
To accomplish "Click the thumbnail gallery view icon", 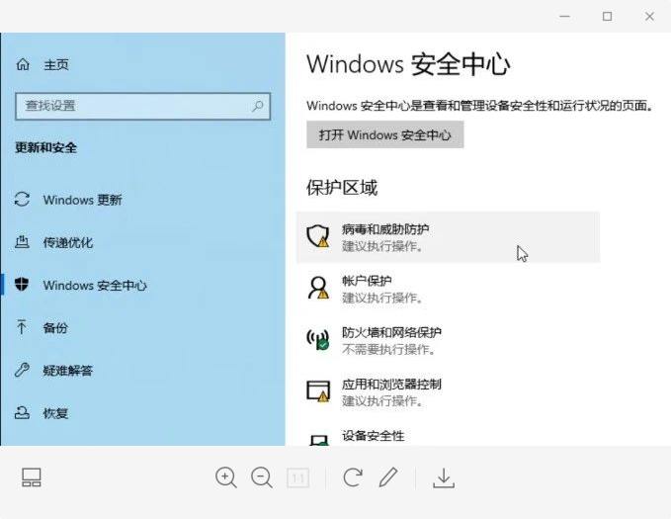I will (x=32, y=477).
